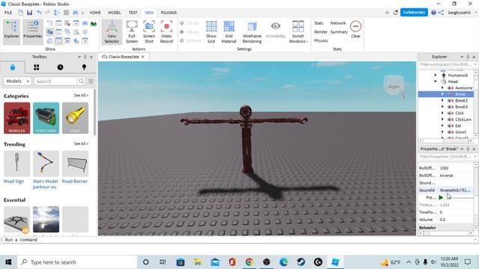Click the Clear stats button

coord(356,29)
